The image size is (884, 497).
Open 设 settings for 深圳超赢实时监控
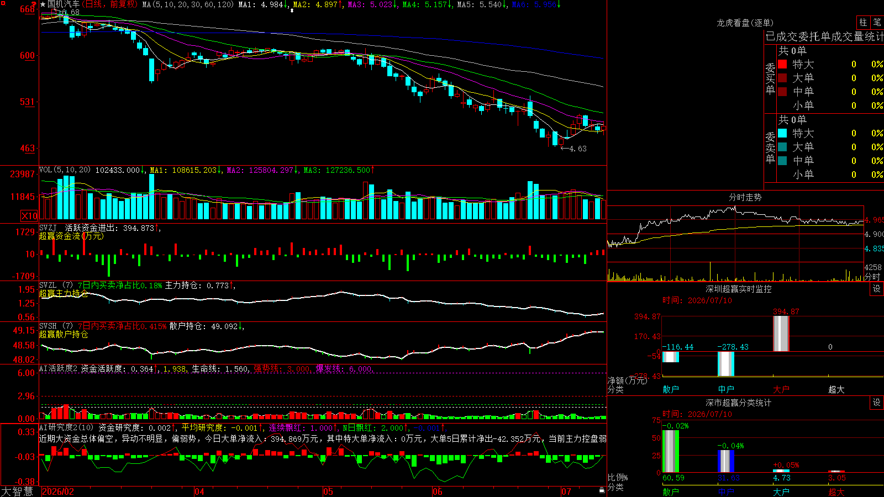coord(877,289)
